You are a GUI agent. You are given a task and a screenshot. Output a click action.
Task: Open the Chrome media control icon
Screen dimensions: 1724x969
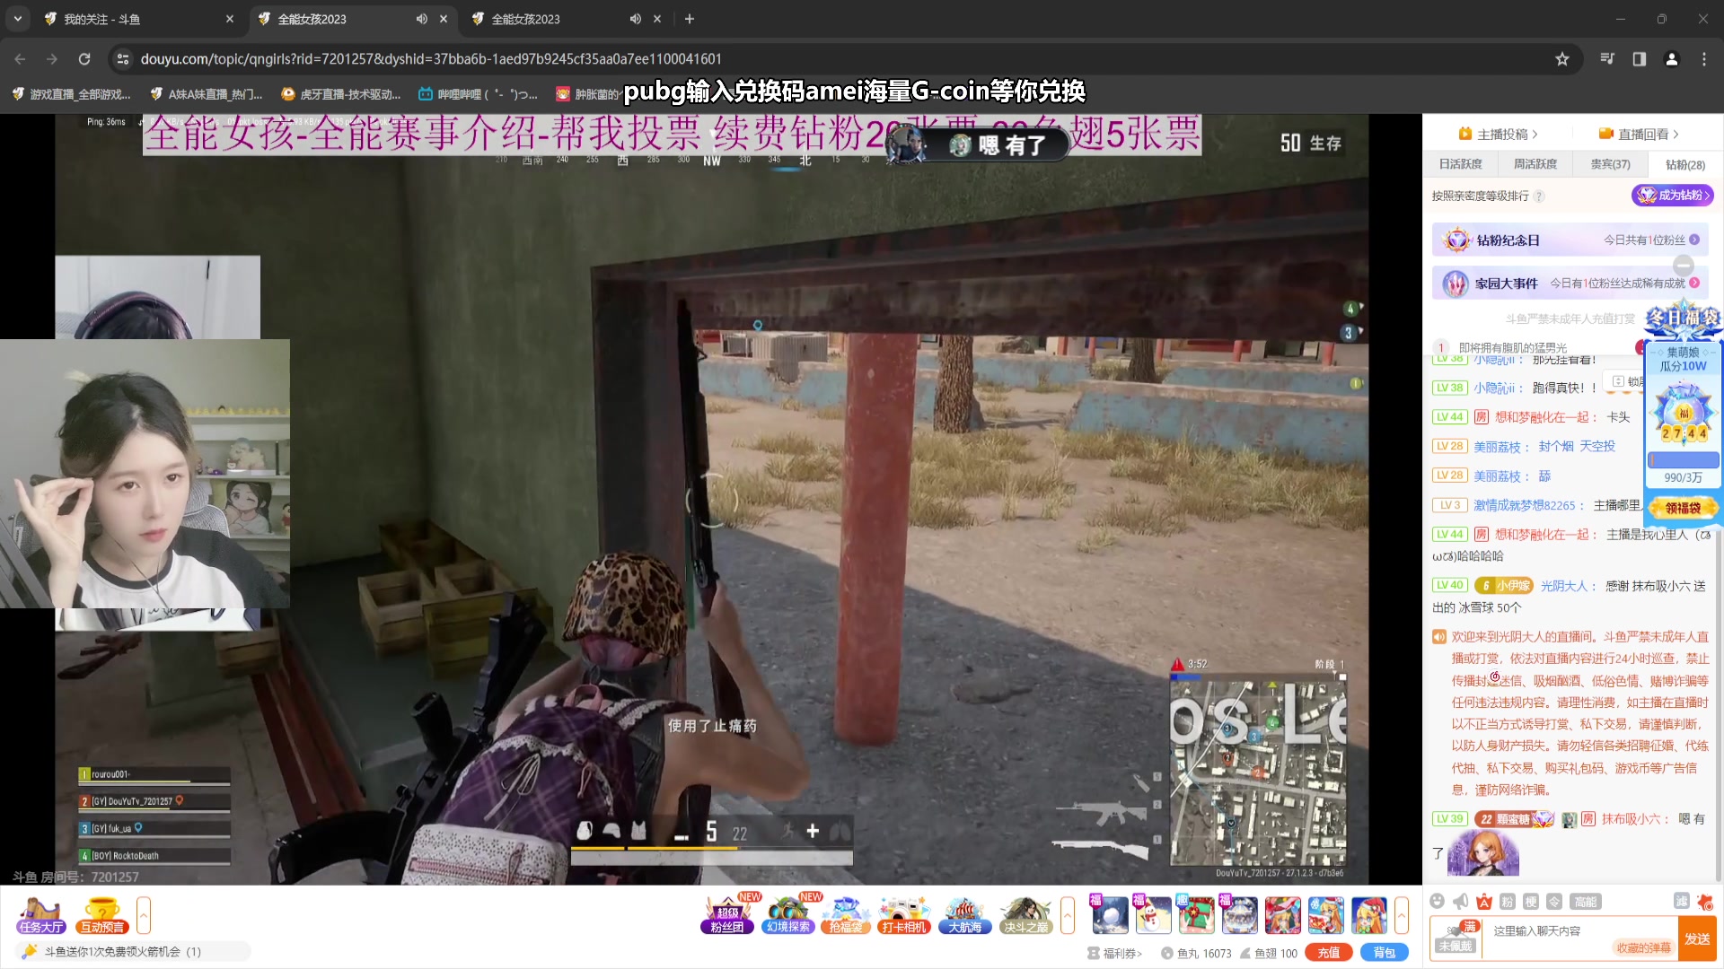click(x=1607, y=59)
